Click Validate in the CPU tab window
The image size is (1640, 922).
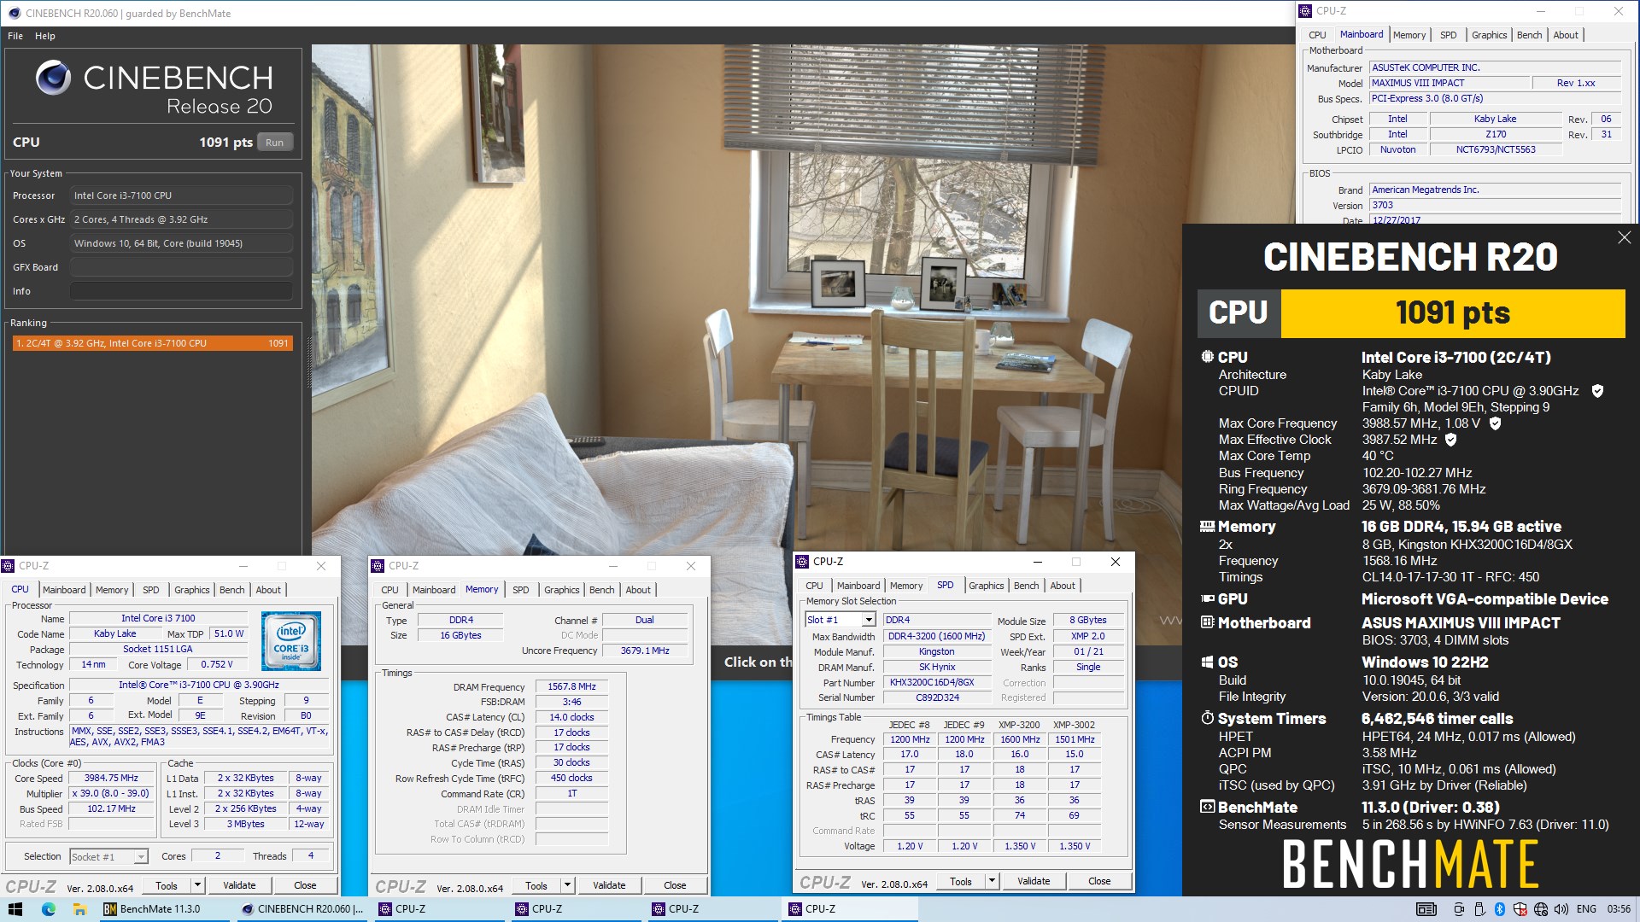[239, 885]
